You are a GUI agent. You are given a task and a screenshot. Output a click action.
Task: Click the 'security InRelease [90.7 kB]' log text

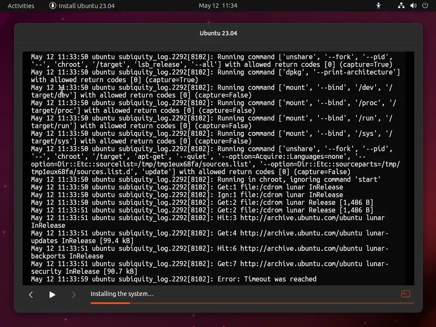84,271
